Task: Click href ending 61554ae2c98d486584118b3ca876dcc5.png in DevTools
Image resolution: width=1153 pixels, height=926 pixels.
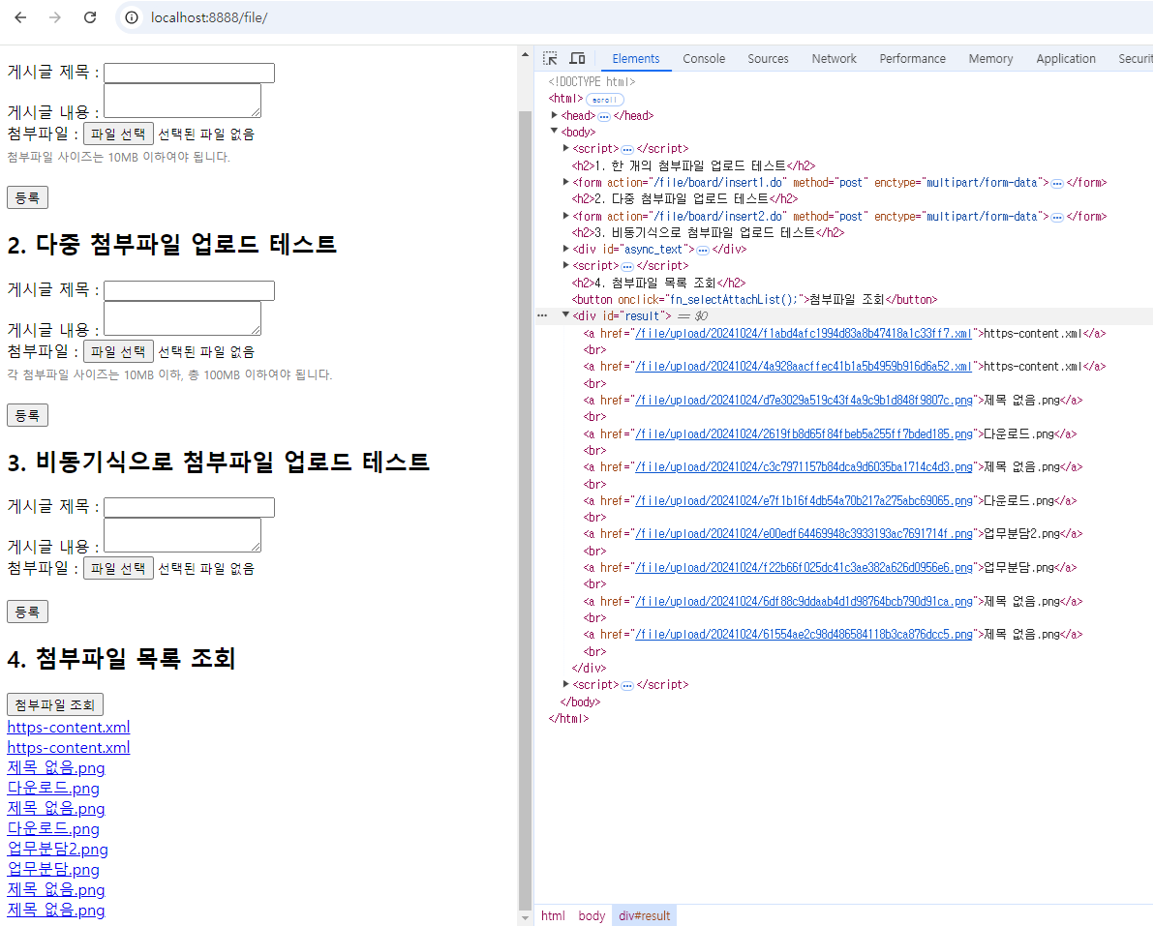Action: 804,634
